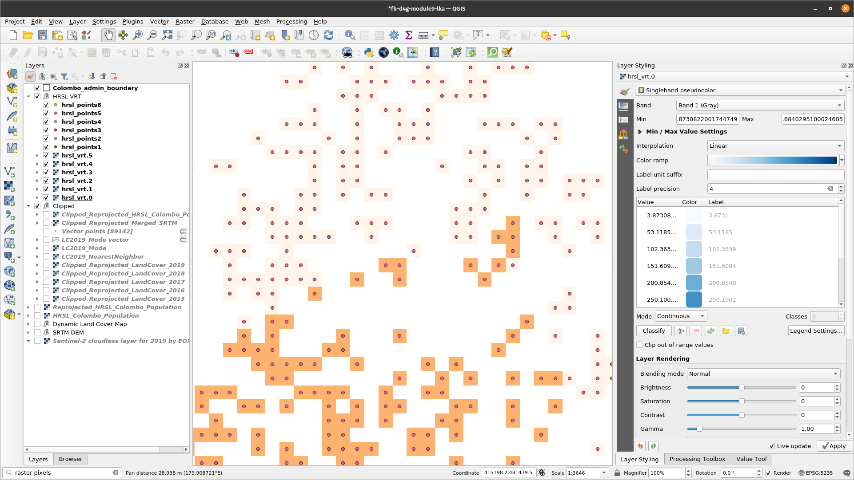Open the Plugins menu
The image size is (854, 480).
tap(133, 21)
